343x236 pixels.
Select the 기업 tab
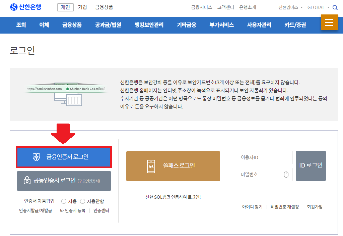click(x=82, y=7)
